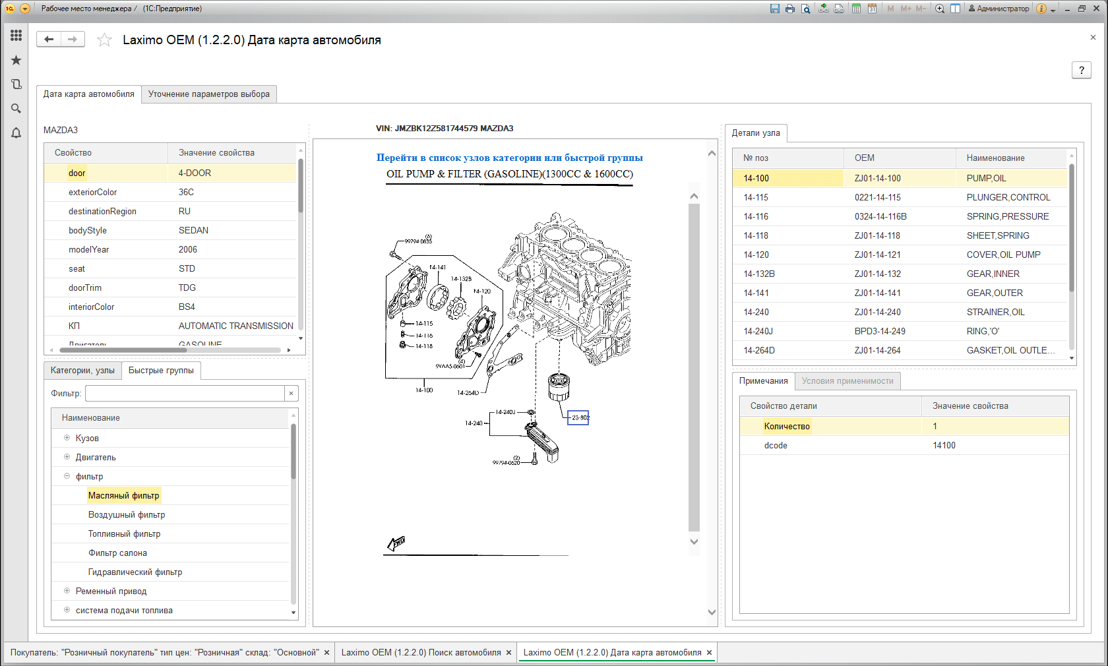
Task: Switch to Уточнение параметров выбора tab
Action: click(x=208, y=94)
